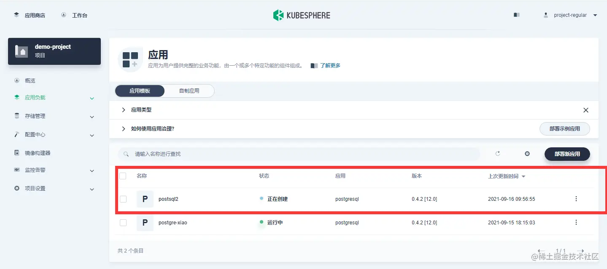Click the 应用 page header icon
The height and width of the screenshot is (269, 607).
tap(130, 60)
